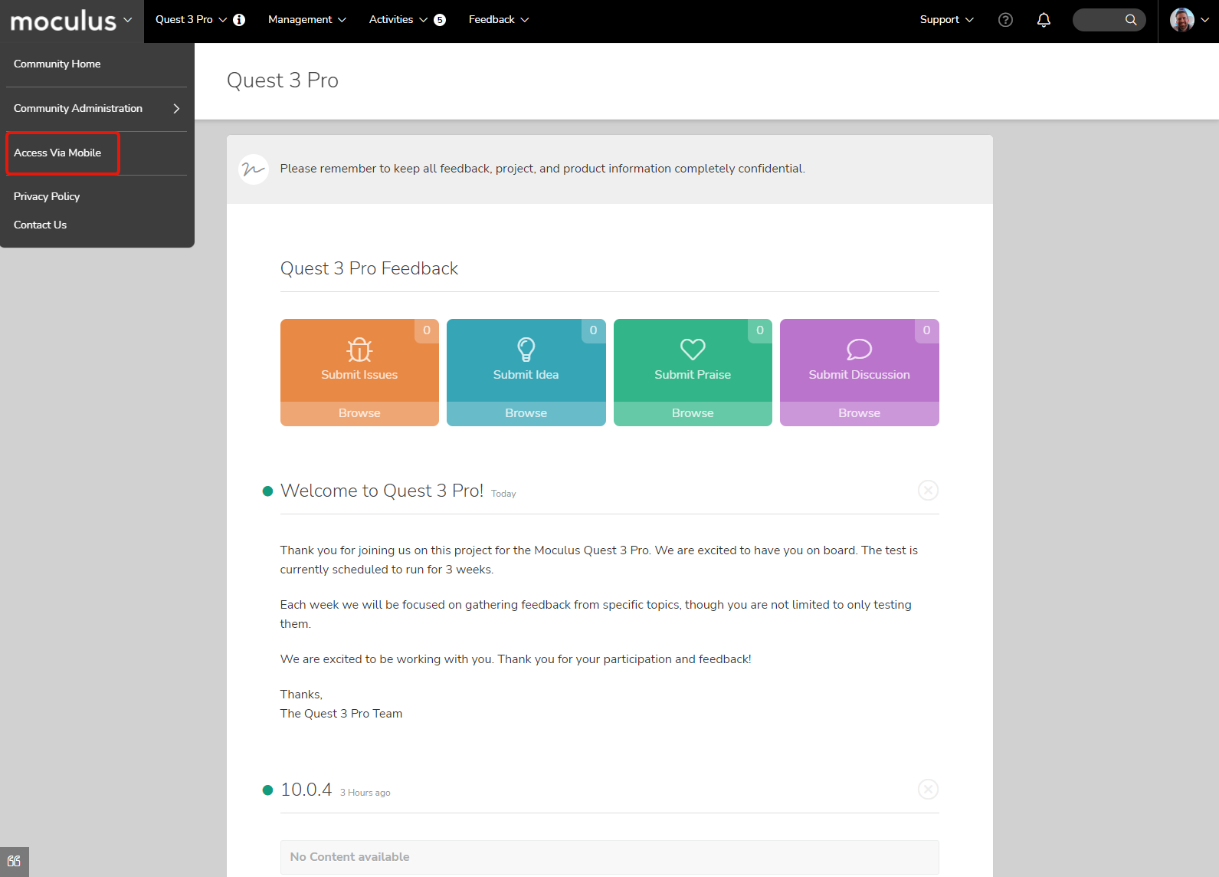
Task: Open the user profile avatar menu
Action: (1188, 20)
